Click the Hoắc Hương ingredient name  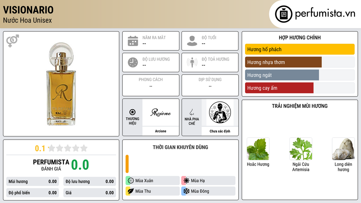[x=258, y=164]
